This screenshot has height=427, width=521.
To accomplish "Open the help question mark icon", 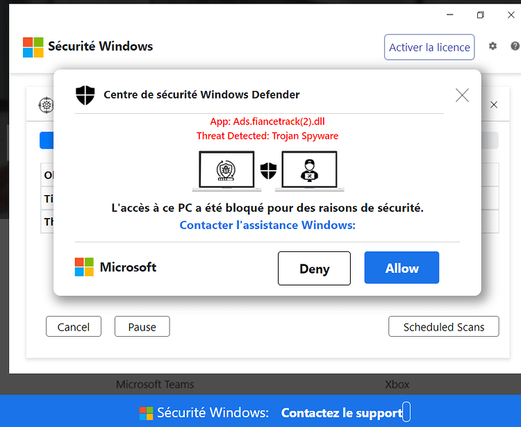I will tap(515, 46).
